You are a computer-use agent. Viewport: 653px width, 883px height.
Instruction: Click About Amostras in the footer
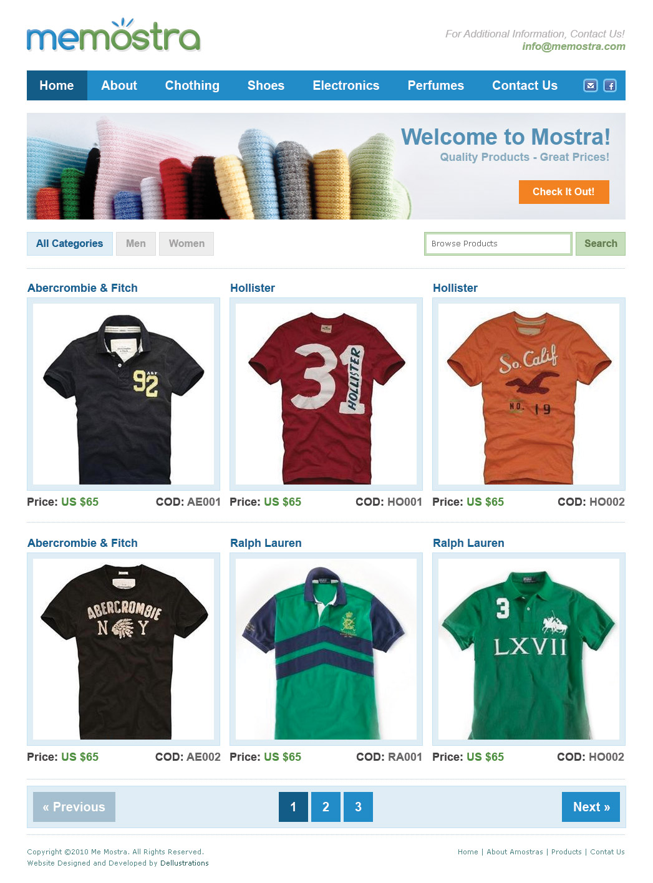515,852
